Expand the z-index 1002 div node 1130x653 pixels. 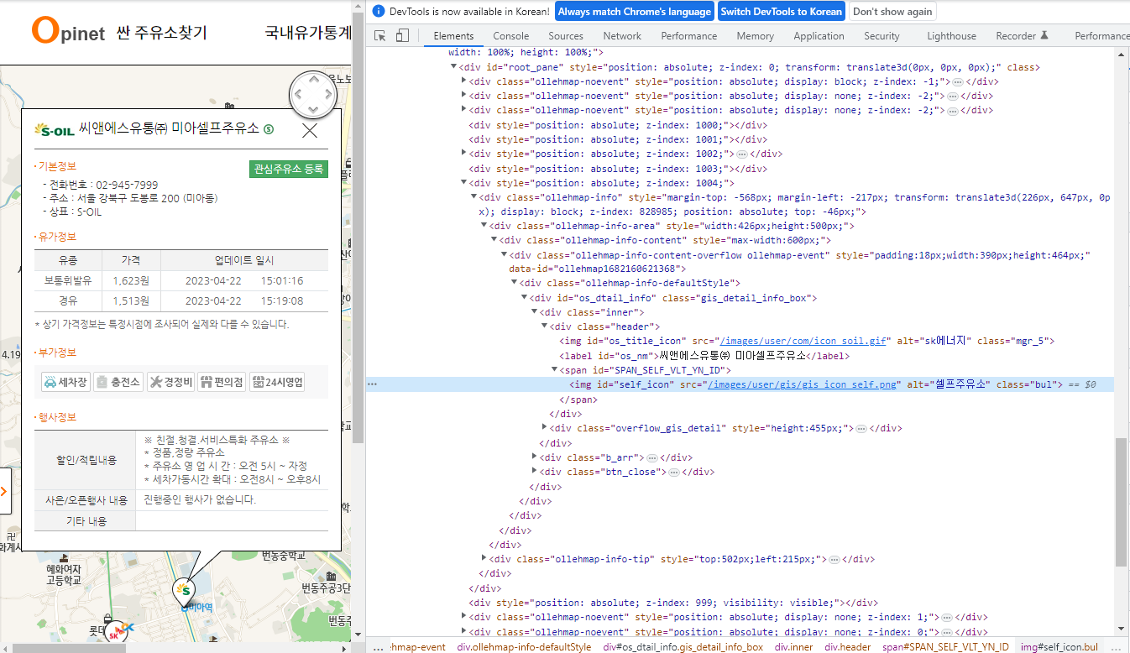(464, 154)
